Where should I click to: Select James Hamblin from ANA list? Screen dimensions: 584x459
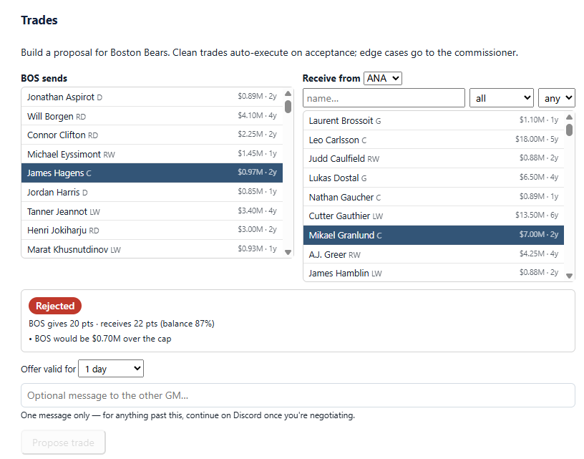coord(434,273)
